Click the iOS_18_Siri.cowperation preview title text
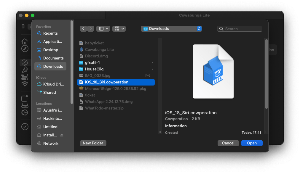300x174 pixels. tap(191, 113)
